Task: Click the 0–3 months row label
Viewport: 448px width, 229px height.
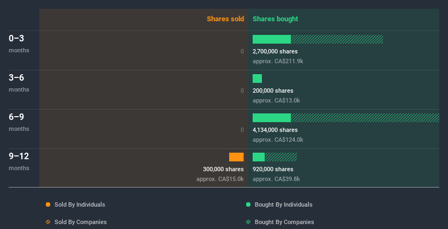Action: pos(19,44)
